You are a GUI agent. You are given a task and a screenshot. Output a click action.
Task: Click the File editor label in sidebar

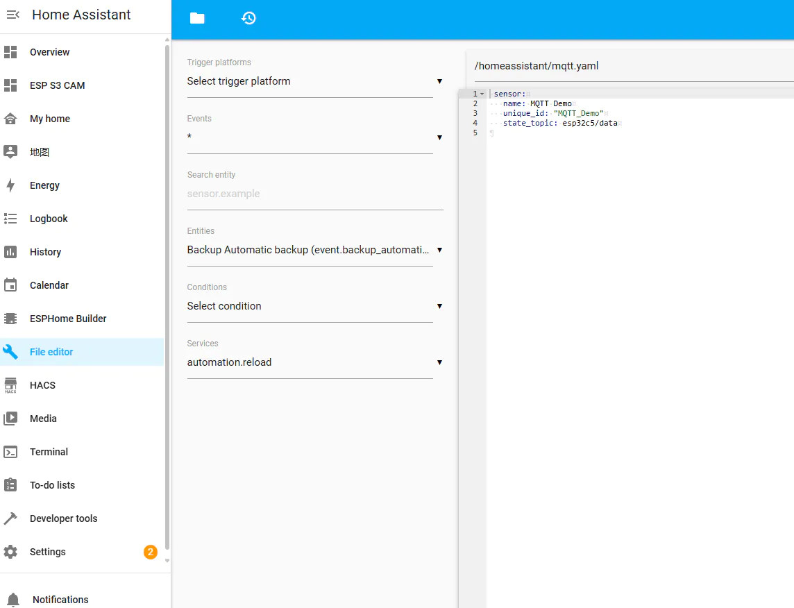pyautogui.click(x=51, y=352)
